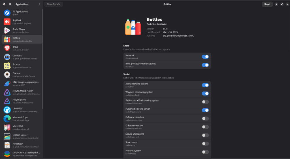Select the Mission Center icon
290x159 pixels.
pos(7,136)
